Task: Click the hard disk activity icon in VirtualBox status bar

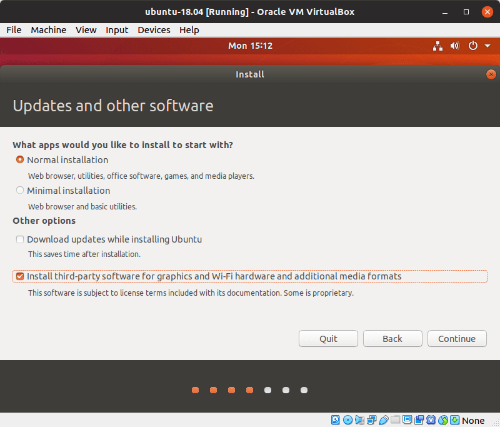Action: click(x=335, y=420)
